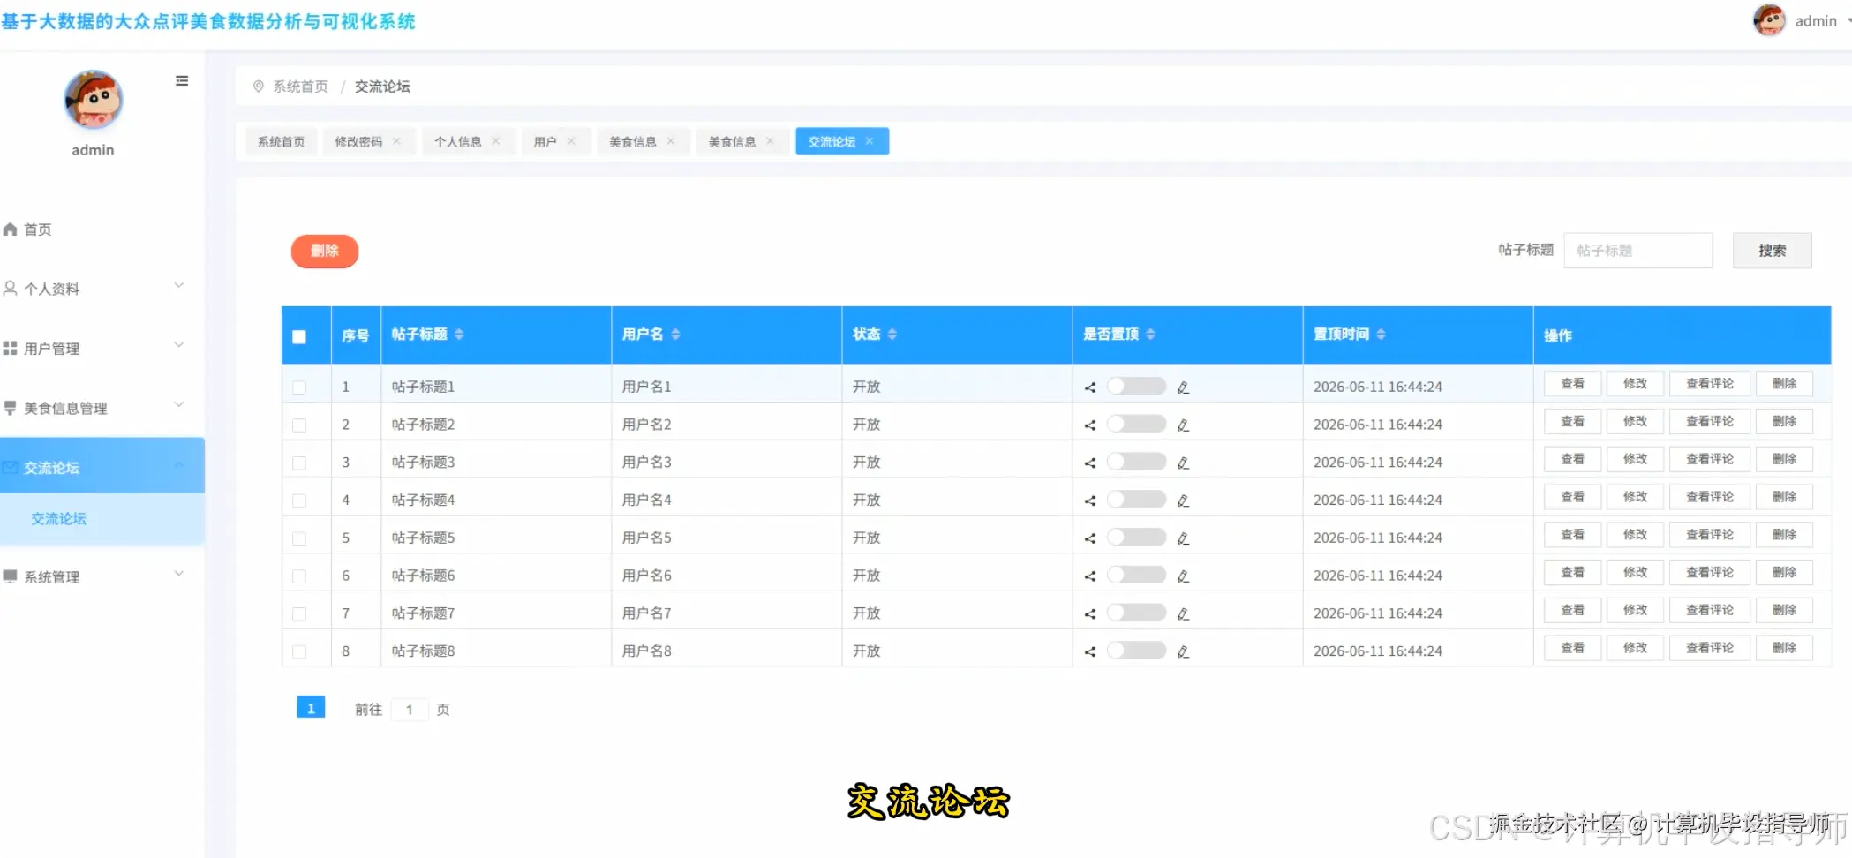The width and height of the screenshot is (1852, 858).
Task: Select the blue 交流论坛 tab label
Action: tap(832, 142)
